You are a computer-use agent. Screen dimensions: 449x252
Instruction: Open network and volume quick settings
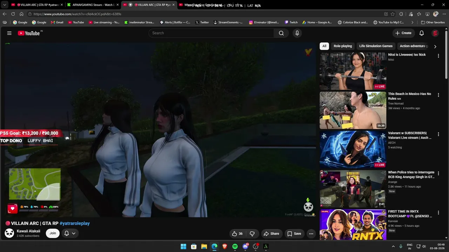click(x=421, y=246)
